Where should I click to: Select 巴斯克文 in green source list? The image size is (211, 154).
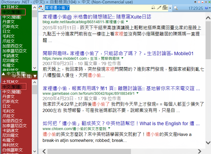pyautogui.click(x=11, y=27)
